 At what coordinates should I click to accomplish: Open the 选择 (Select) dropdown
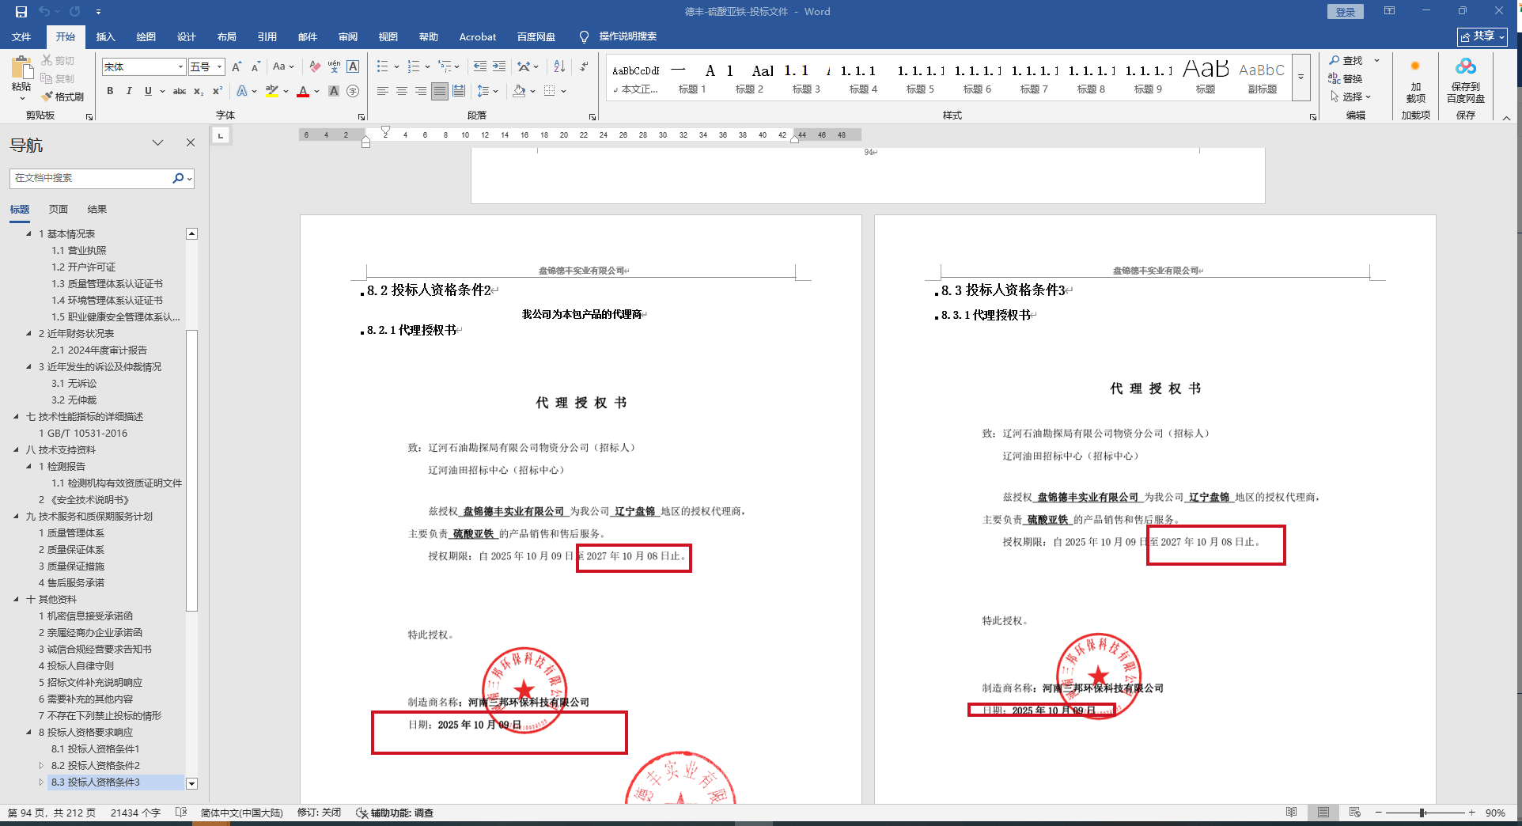[x=1350, y=97]
